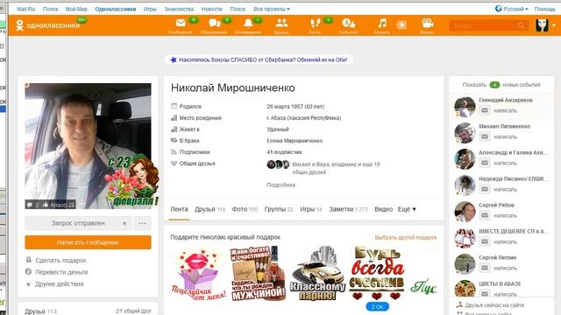Open Новости link in top bar
Viewport: 561px width, 315px height.
pos(212,9)
